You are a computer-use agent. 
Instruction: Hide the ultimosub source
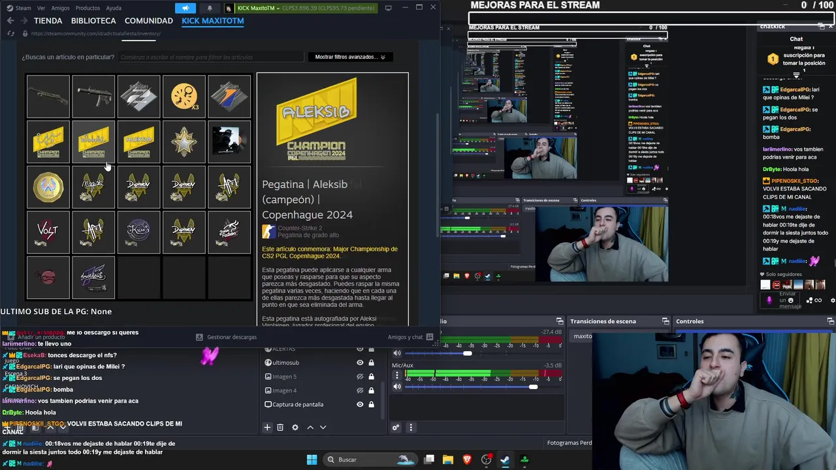coord(360,362)
